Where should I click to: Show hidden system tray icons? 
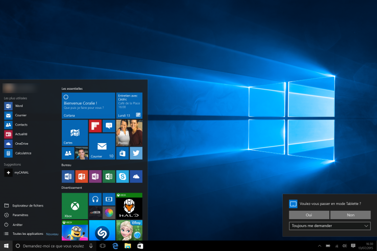point(320,245)
